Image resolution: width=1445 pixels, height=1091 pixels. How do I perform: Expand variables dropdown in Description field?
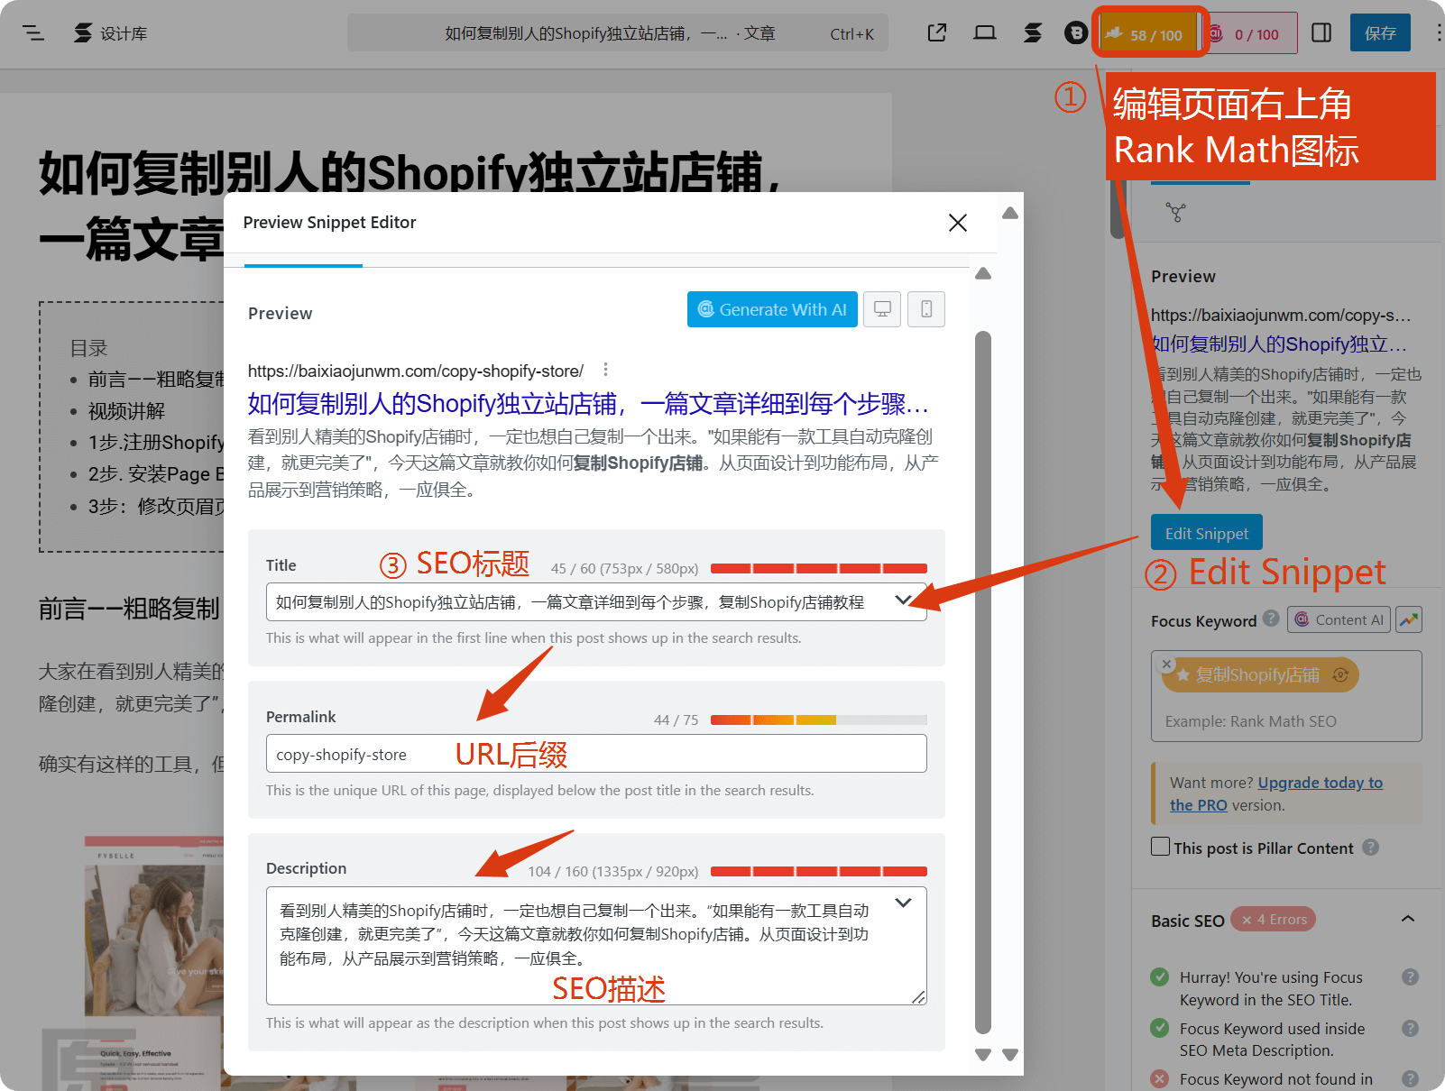[x=903, y=903]
